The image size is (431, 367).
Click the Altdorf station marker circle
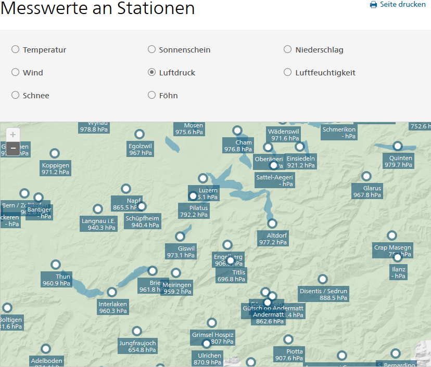[272, 224]
